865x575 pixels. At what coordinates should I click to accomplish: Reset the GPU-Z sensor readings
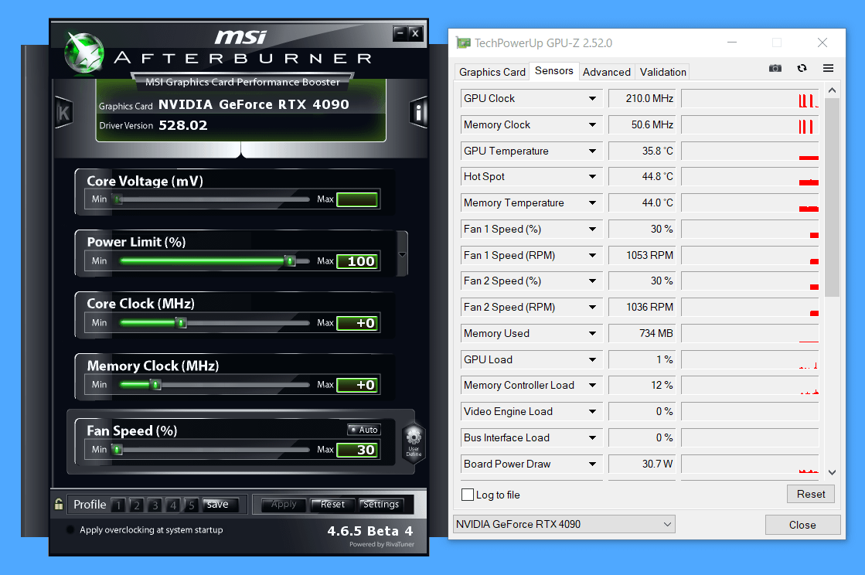tap(810, 494)
